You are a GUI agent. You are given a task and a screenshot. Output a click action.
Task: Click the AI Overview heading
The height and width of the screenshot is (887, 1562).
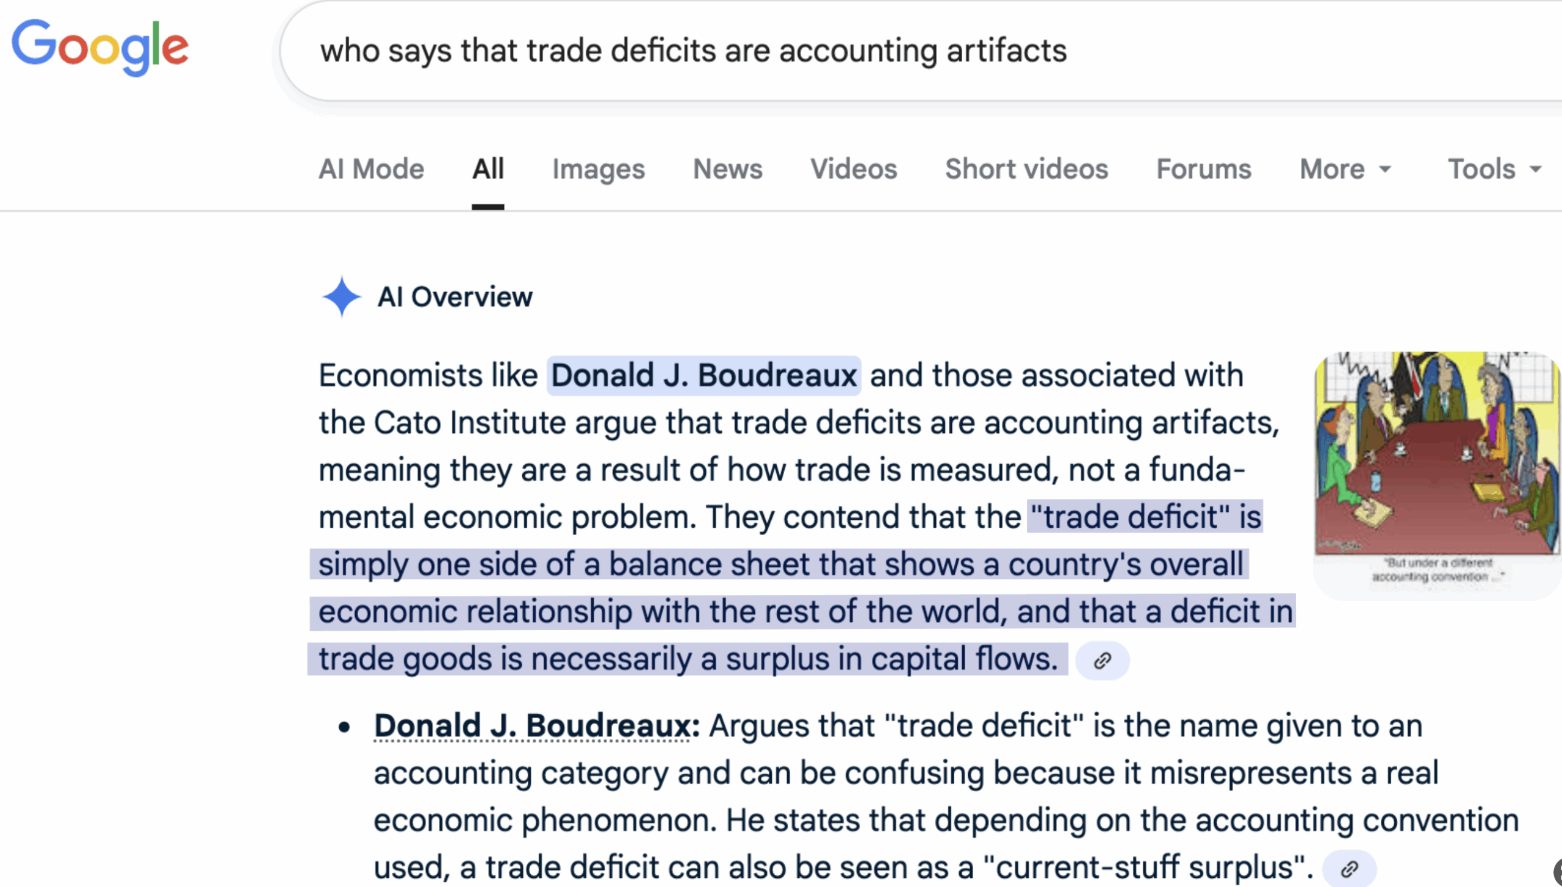(455, 297)
